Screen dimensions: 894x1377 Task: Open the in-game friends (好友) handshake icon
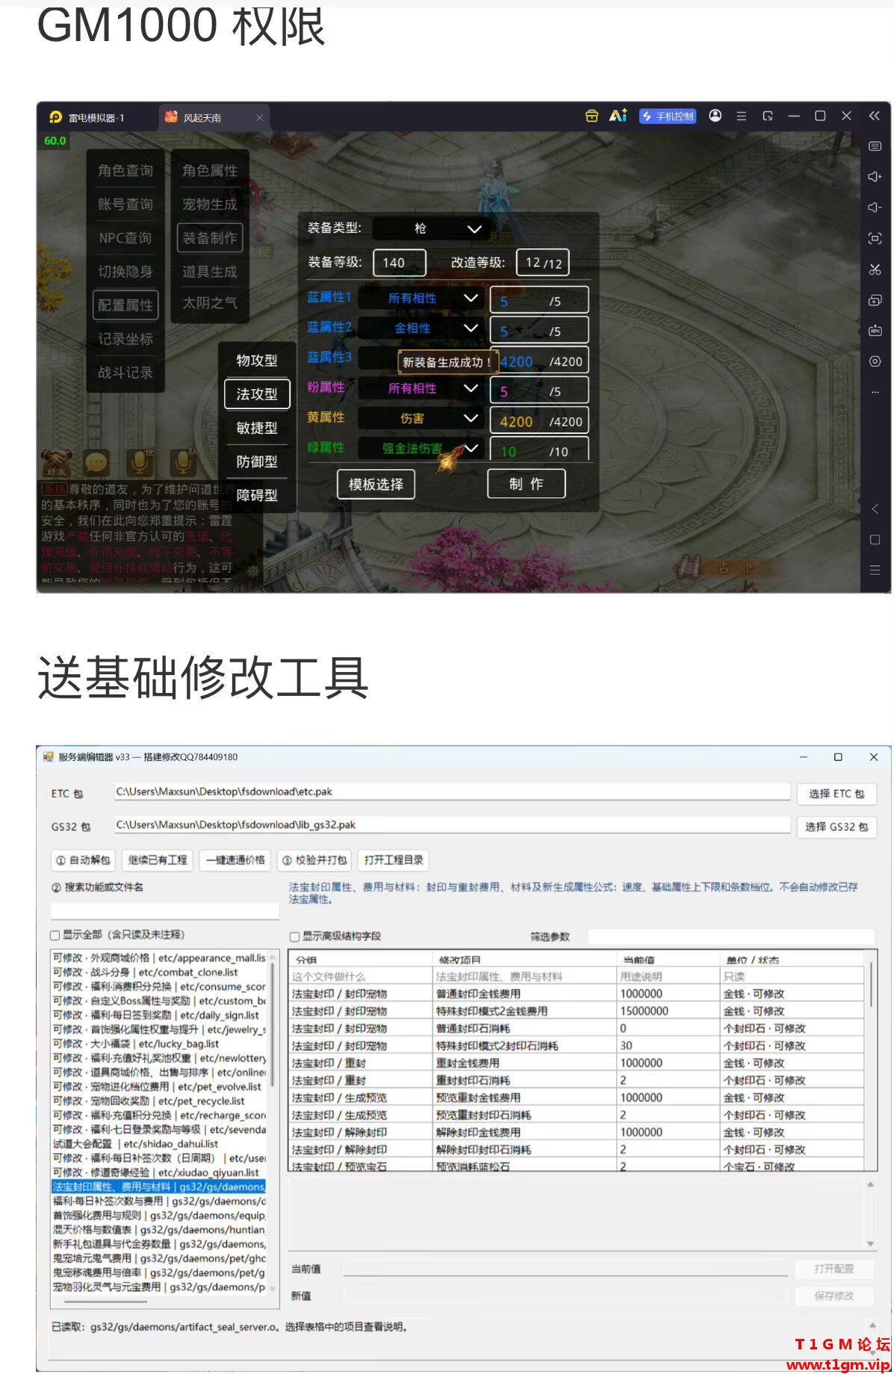pyautogui.click(x=56, y=463)
